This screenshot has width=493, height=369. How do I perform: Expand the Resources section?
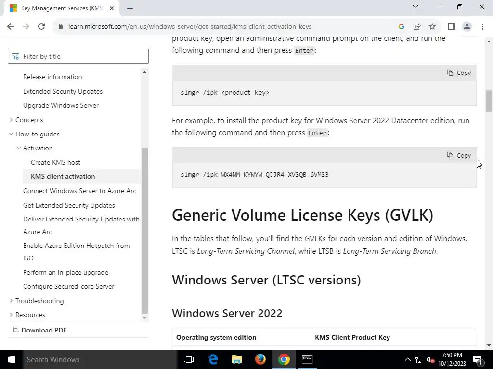click(30, 315)
